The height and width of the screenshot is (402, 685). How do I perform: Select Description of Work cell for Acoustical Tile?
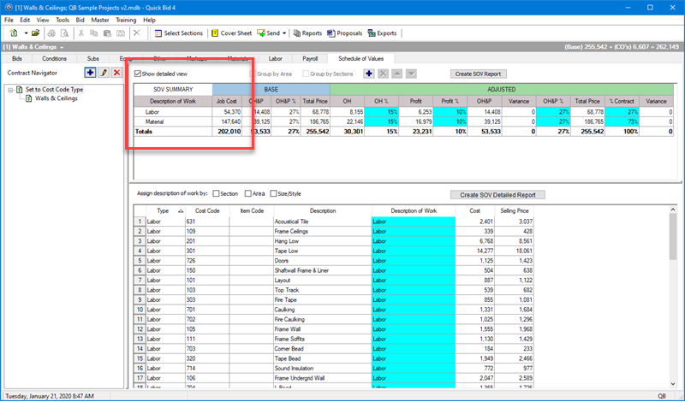click(x=414, y=222)
